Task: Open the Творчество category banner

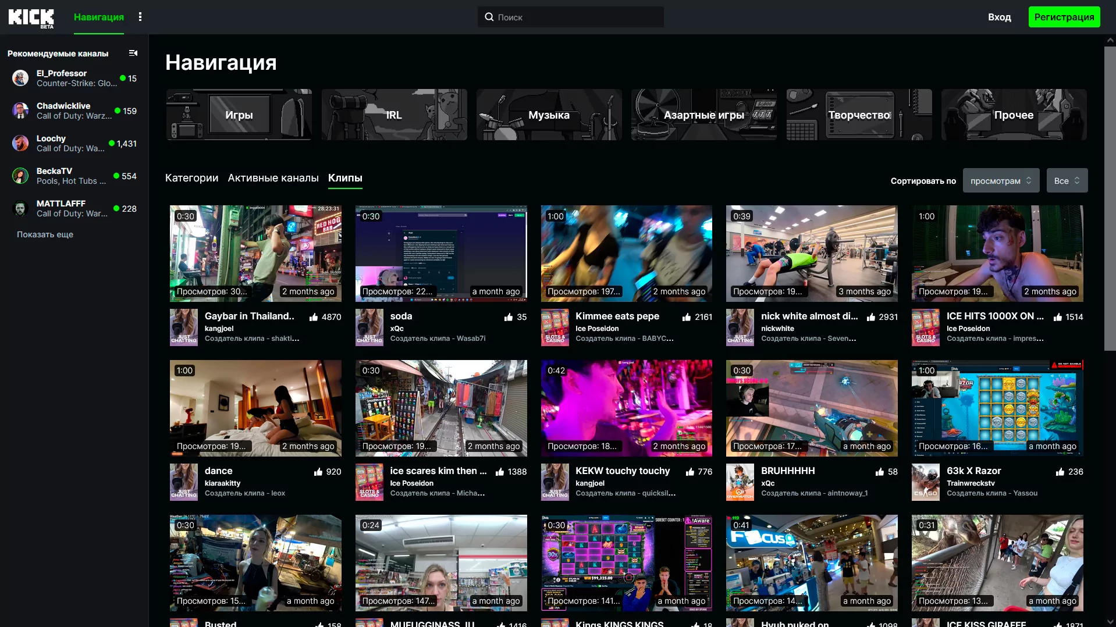Action: click(859, 115)
